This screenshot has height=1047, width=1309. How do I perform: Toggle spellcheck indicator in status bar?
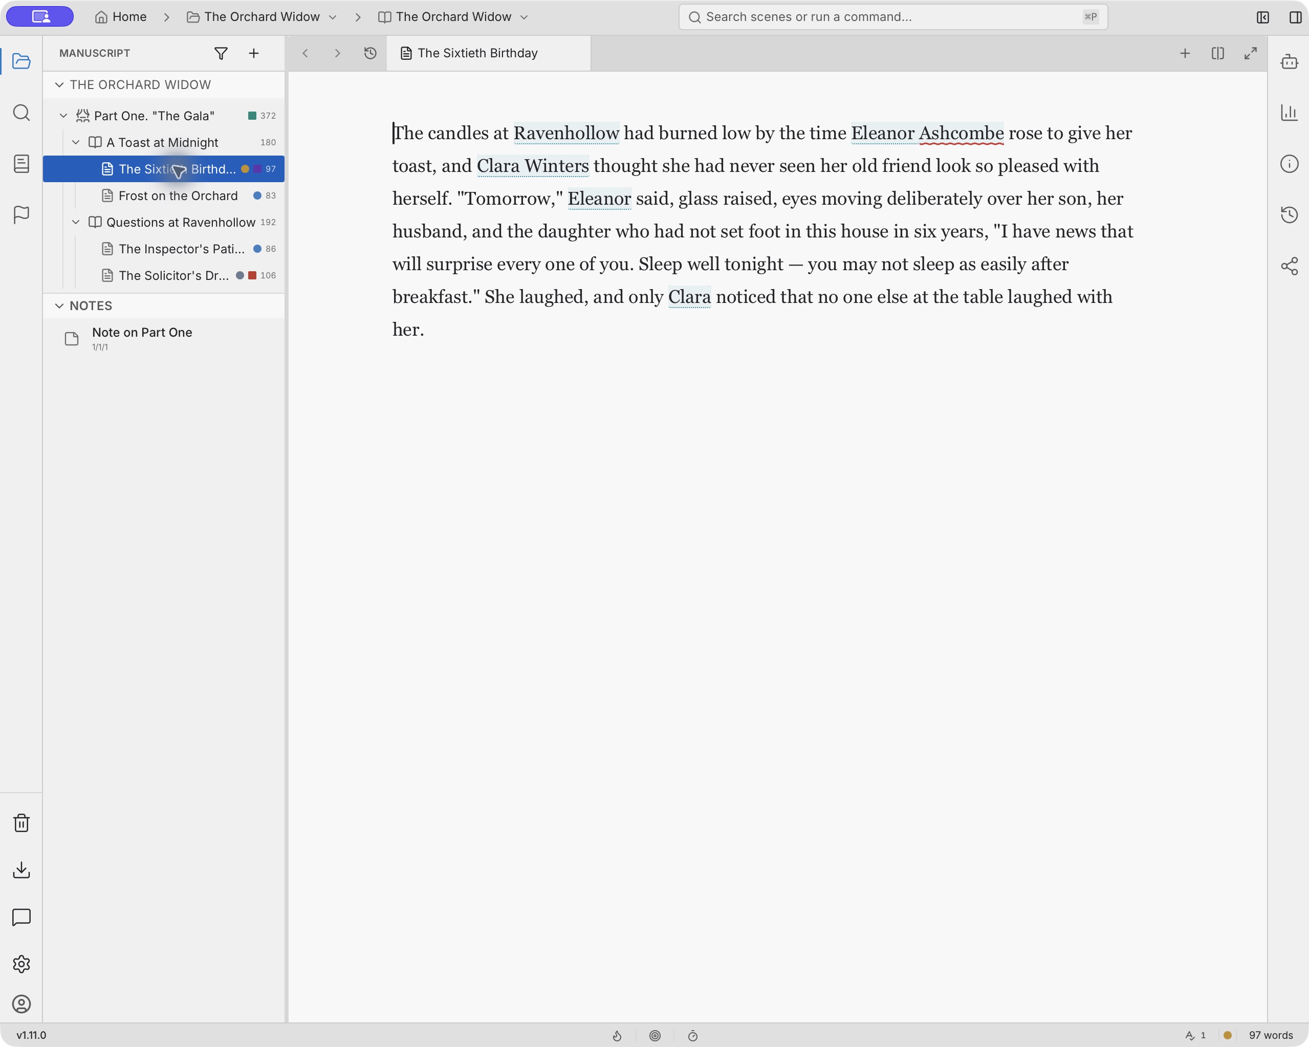point(1195,1035)
